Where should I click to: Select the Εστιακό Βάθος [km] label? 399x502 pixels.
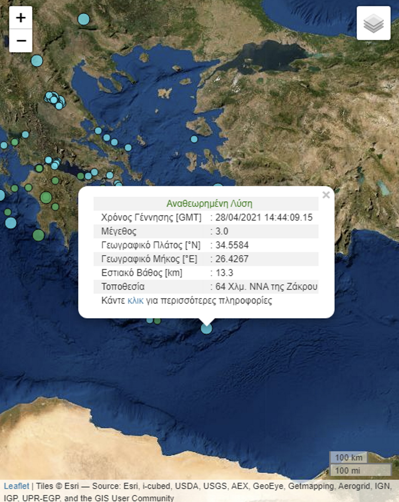click(x=141, y=273)
